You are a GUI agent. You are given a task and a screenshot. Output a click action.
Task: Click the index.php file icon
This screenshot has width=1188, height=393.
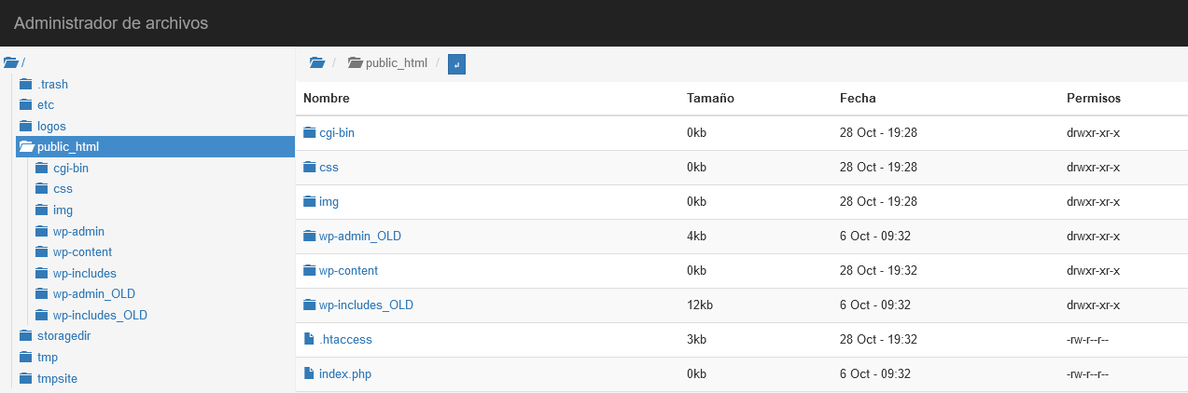point(309,374)
